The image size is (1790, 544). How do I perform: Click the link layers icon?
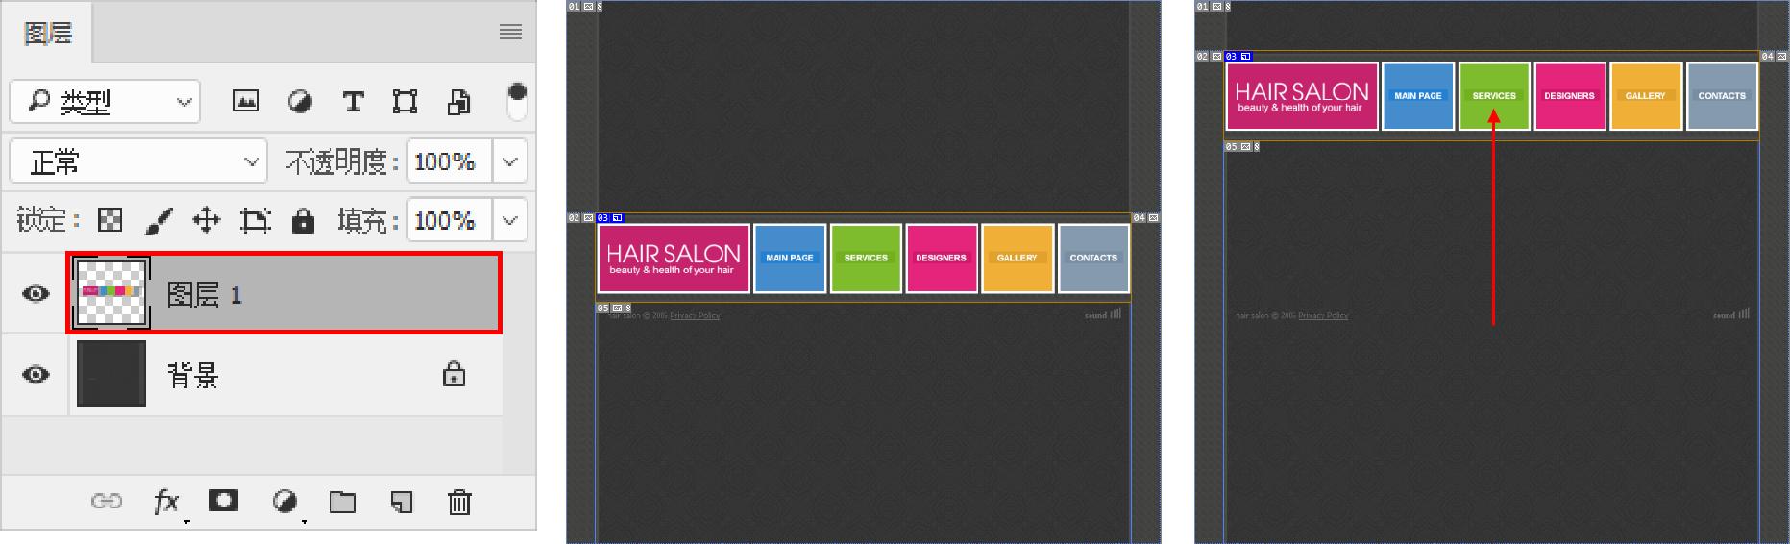(x=107, y=501)
